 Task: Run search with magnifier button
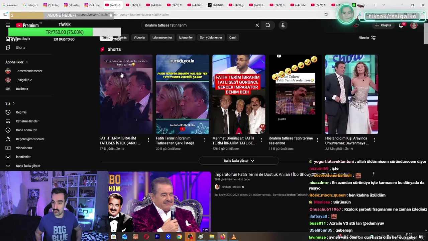click(x=268, y=25)
